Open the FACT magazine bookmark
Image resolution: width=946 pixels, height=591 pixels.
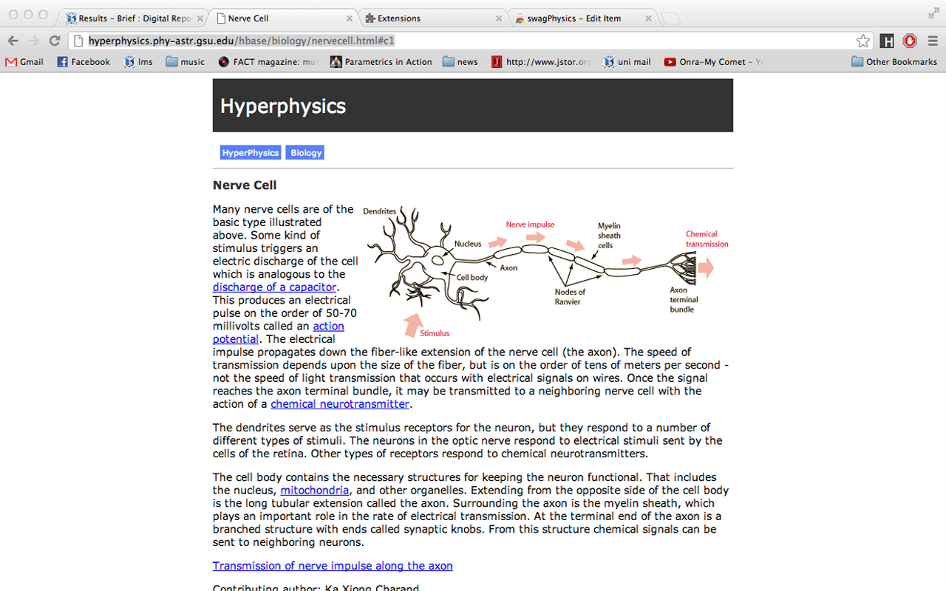268,62
